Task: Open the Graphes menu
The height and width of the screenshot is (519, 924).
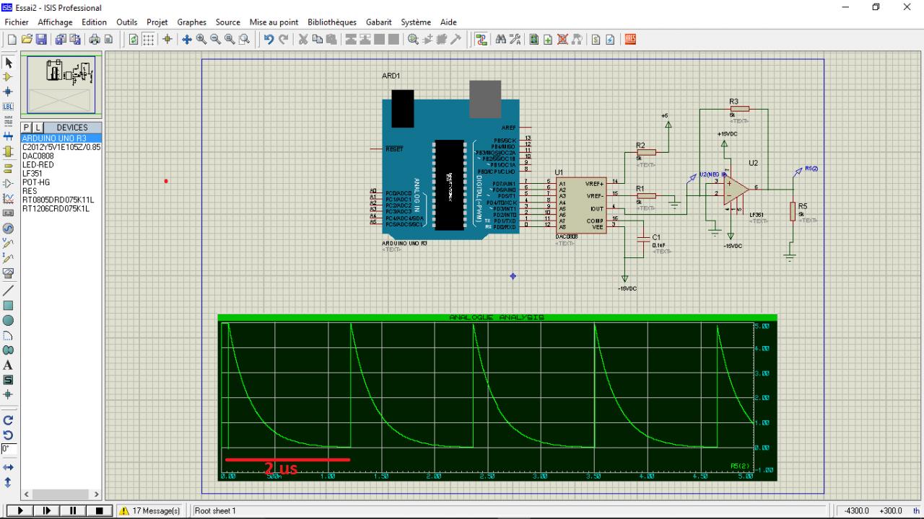Action: 191,22
